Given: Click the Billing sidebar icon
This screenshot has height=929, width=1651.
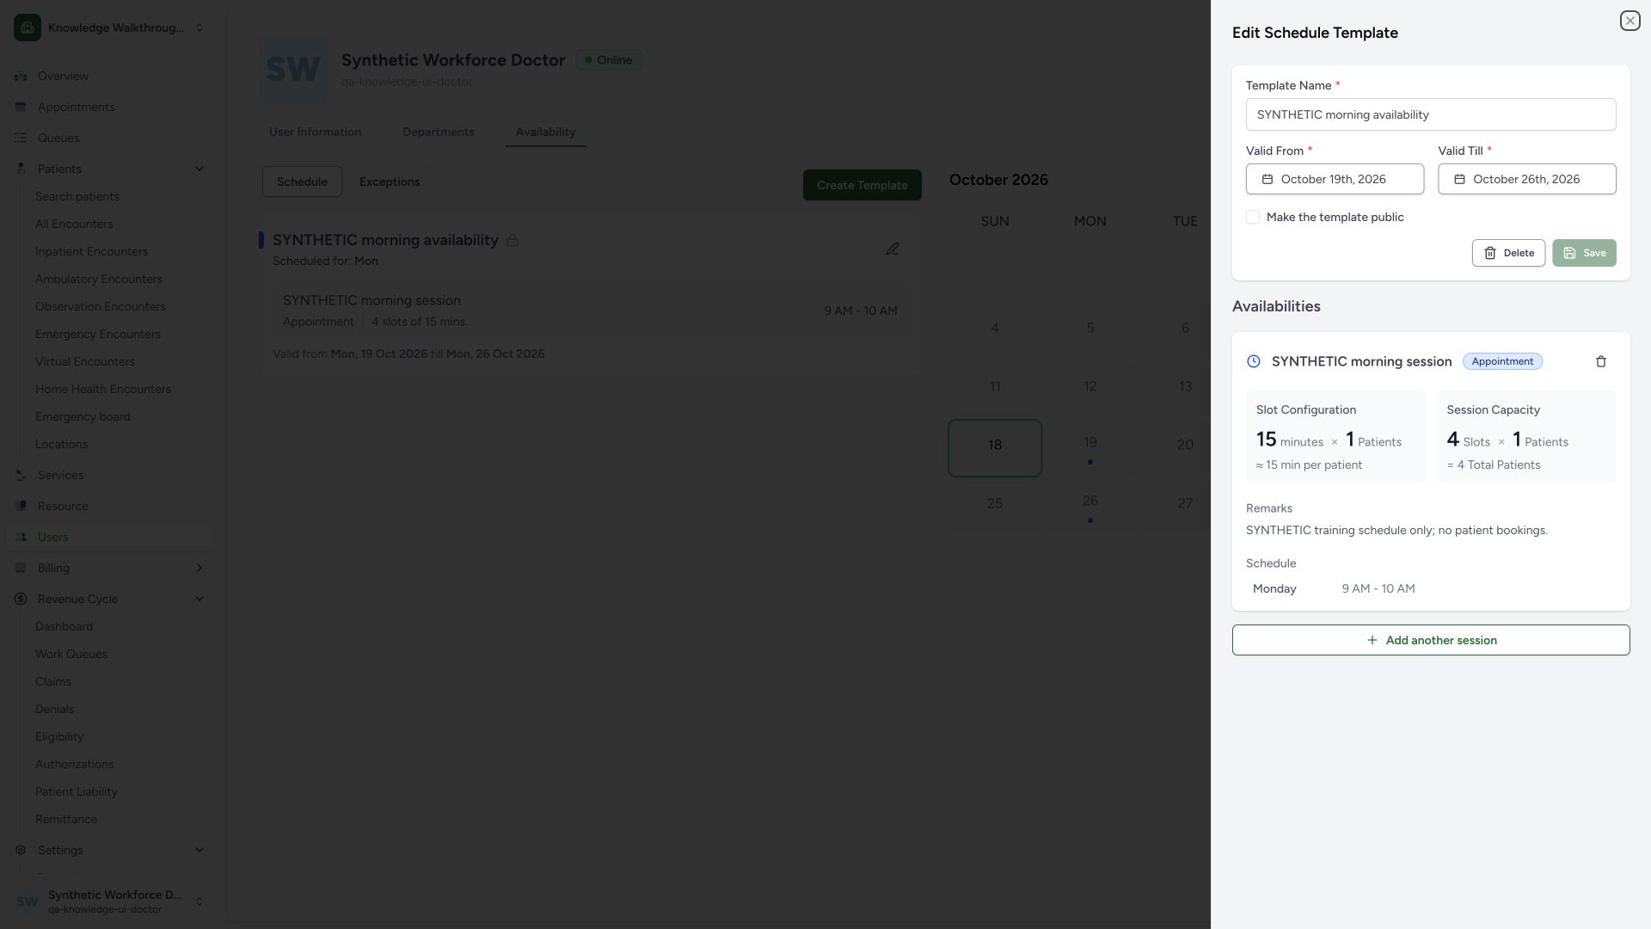Looking at the screenshot, I should pyautogui.click(x=21, y=568).
